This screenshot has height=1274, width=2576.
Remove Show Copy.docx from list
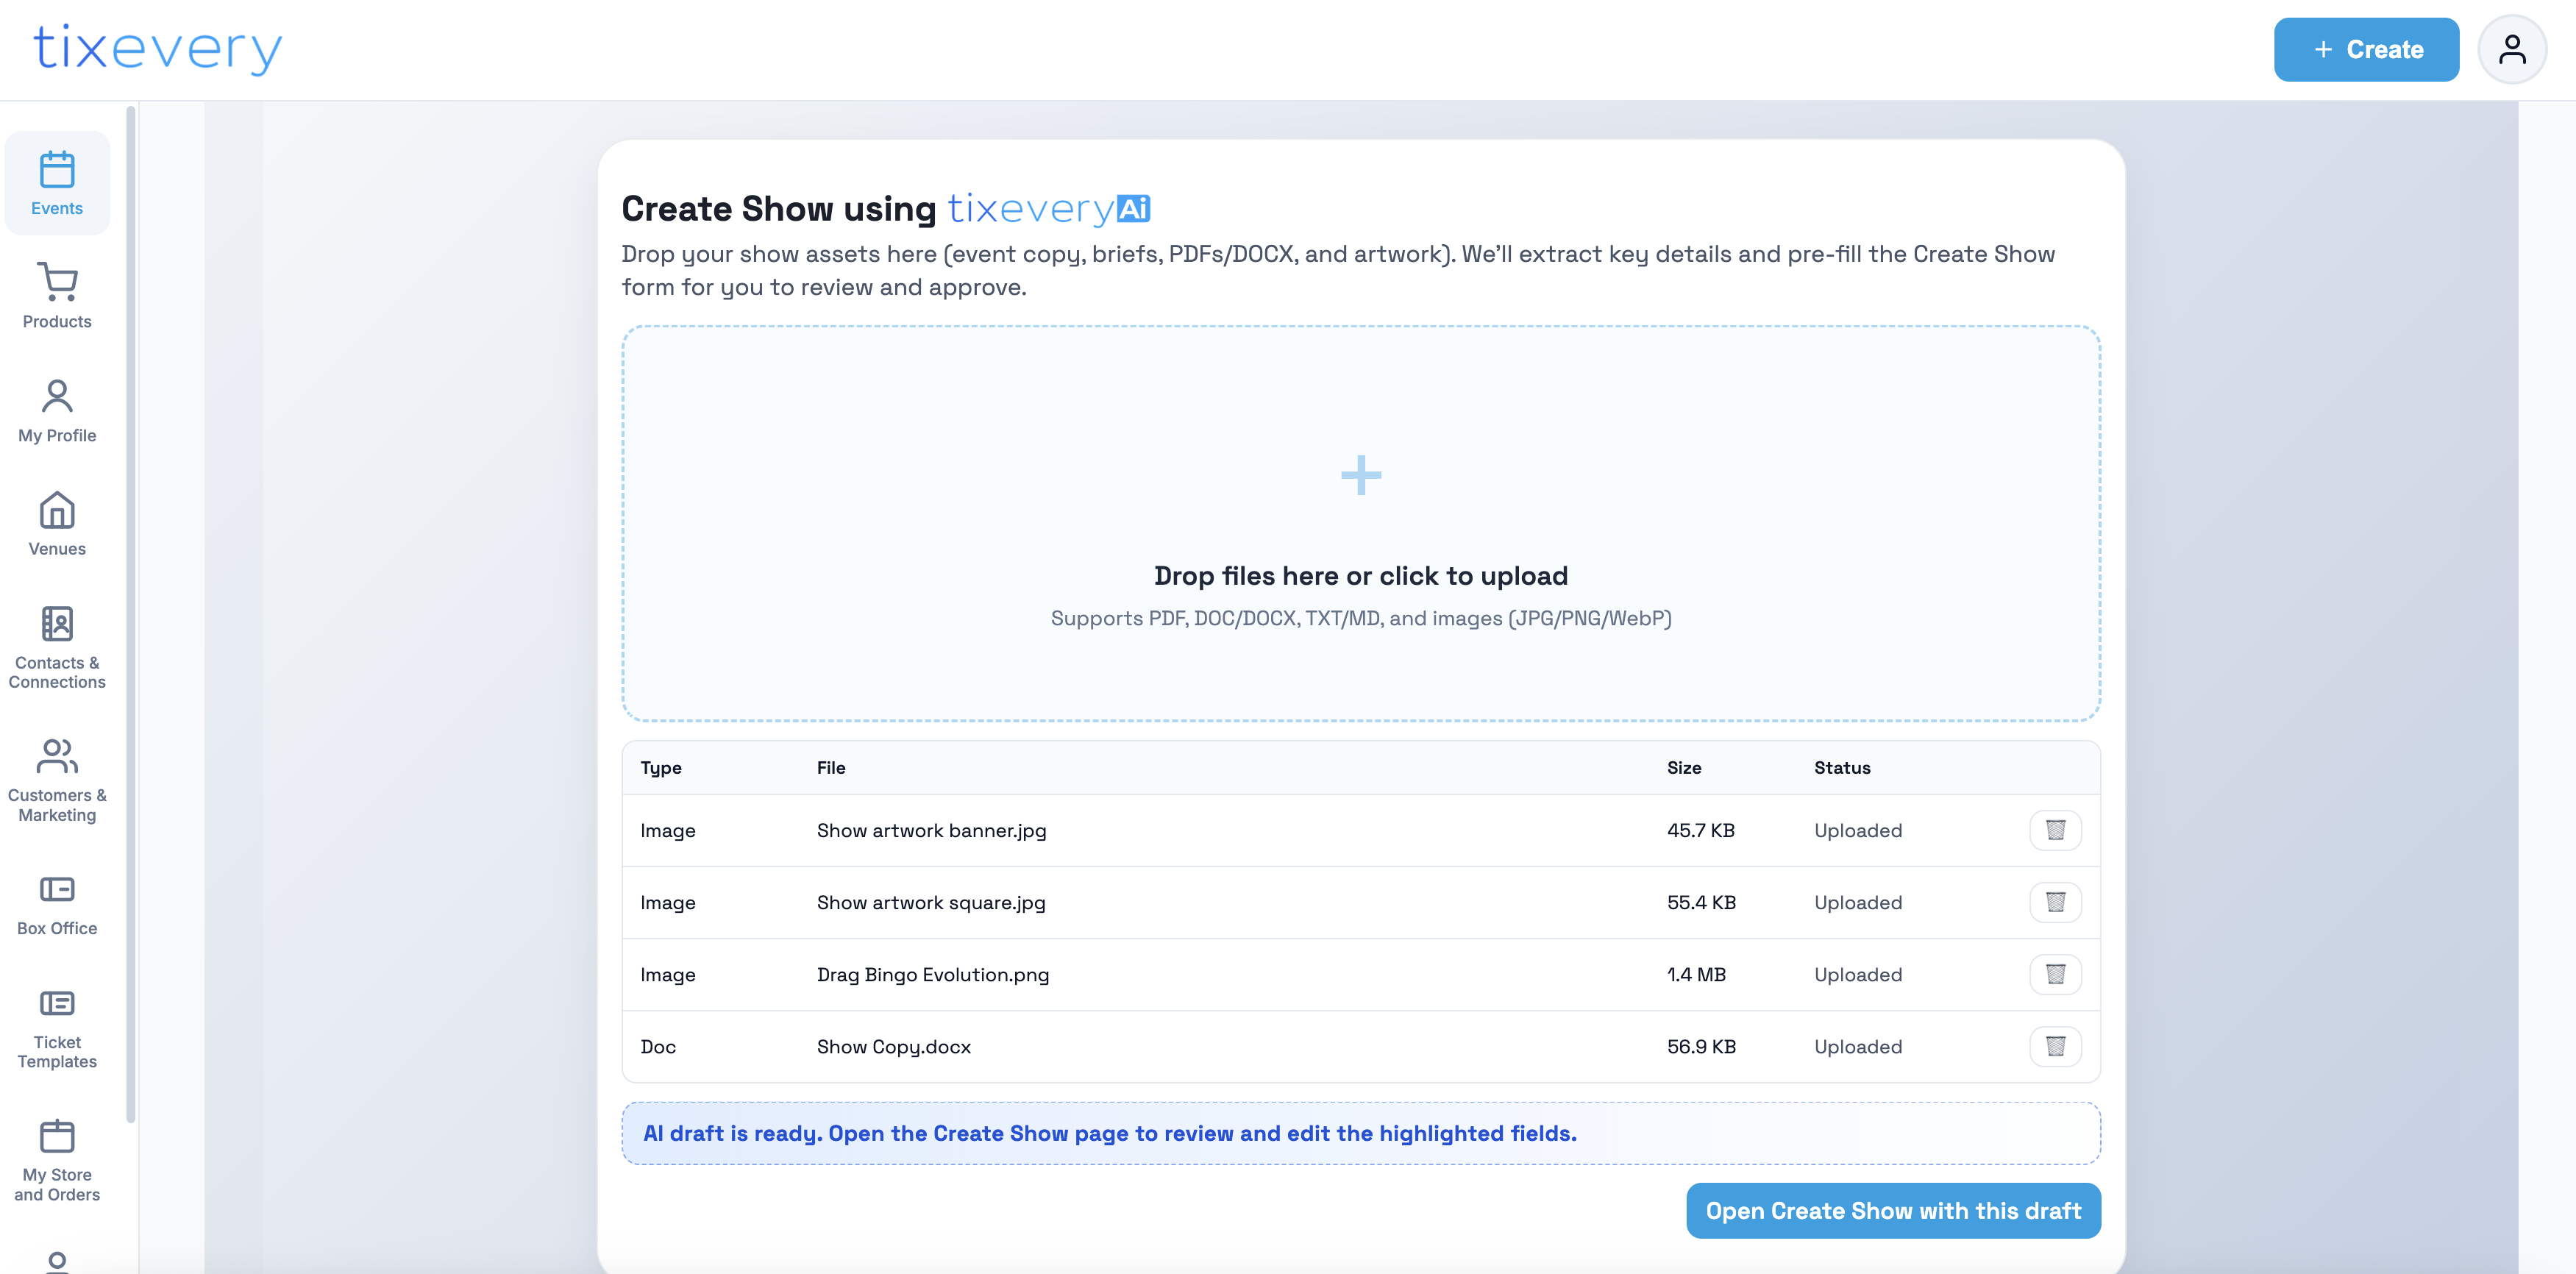(2055, 1046)
